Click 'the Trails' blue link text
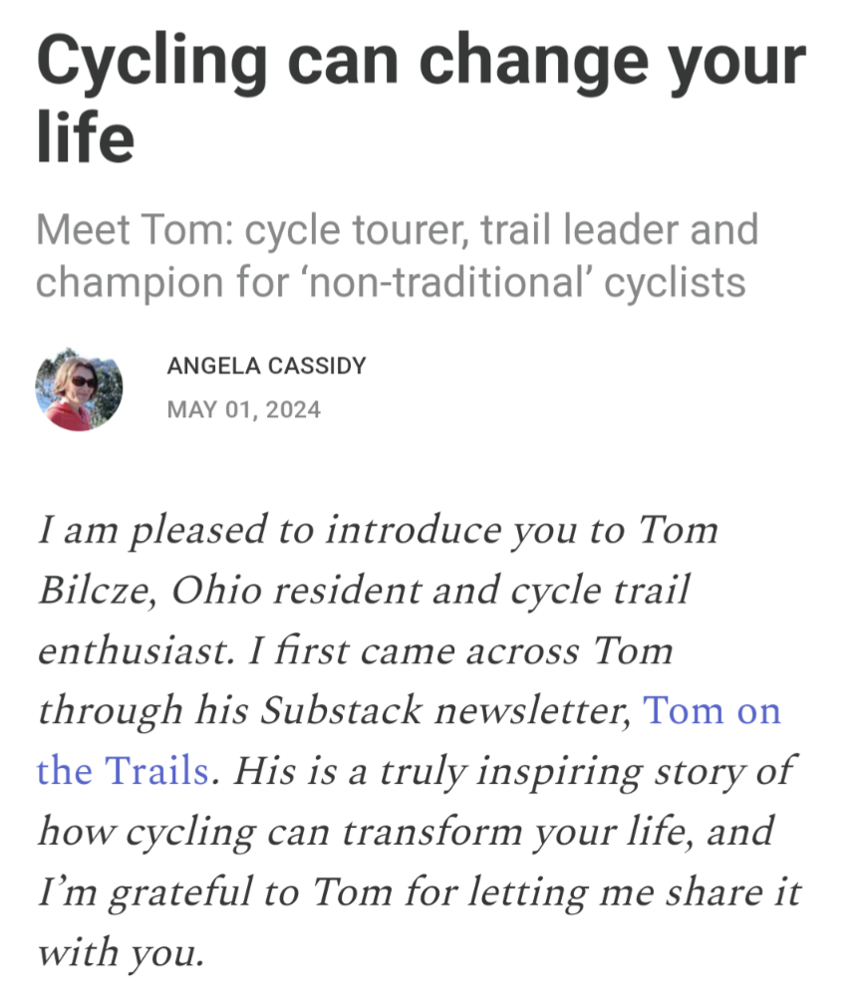The width and height of the screenshot is (861, 1002). point(123,770)
